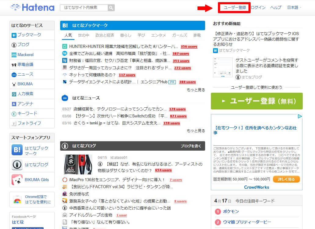This screenshot has height=229, width=315.
Task: Click the 詳しく見る ad button
Action: click(x=286, y=179)
